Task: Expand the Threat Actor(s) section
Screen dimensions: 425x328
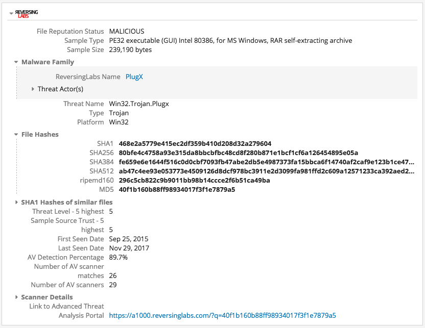Action: click(33, 89)
